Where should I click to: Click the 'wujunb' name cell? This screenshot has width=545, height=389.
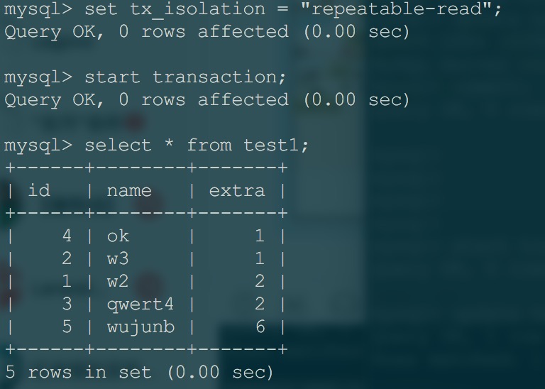pyautogui.click(x=141, y=327)
